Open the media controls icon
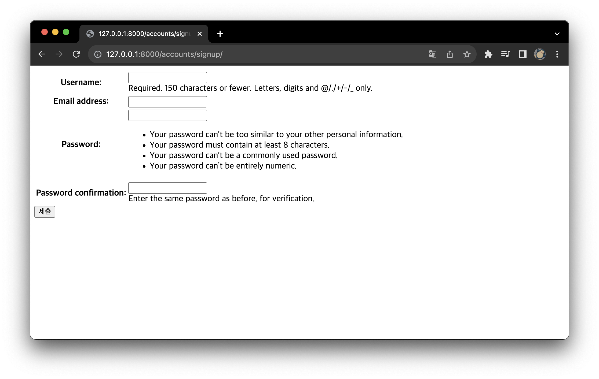 click(505, 54)
